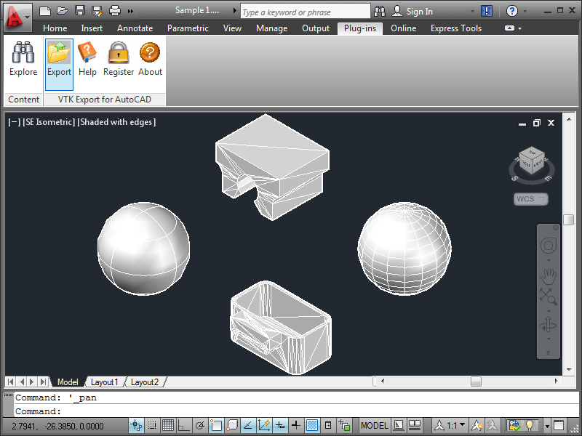This screenshot has height=436, width=582.
Task: Open the WCS coordinate system dropdown
Action: [x=531, y=199]
